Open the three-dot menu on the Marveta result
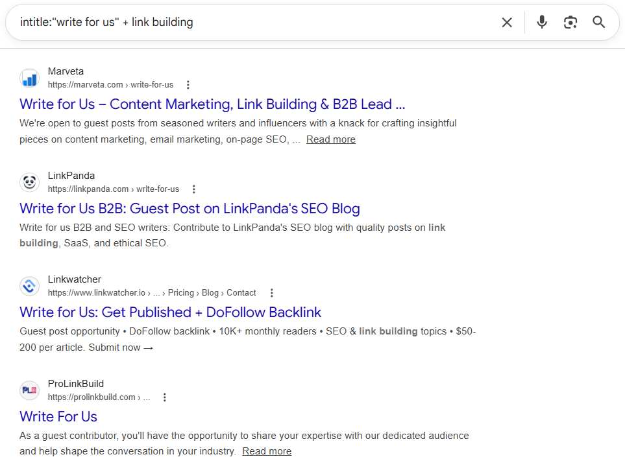625x470 pixels. click(188, 84)
